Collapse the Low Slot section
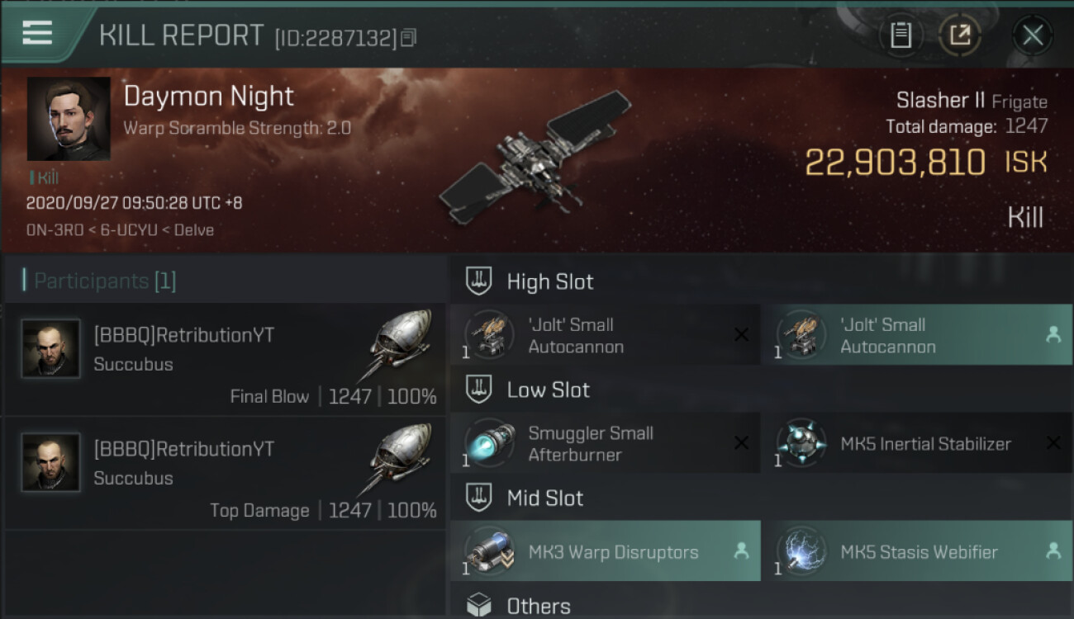The height and width of the screenshot is (619, 1074). [x=548, y=390]
